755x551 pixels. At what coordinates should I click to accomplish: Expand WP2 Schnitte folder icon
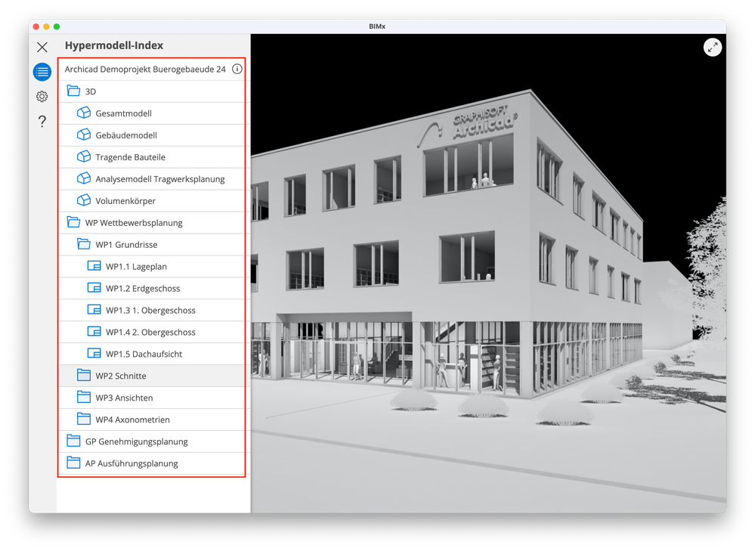click(84, 375)
